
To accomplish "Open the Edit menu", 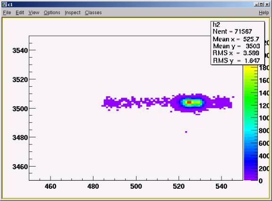I will [20, 13].
